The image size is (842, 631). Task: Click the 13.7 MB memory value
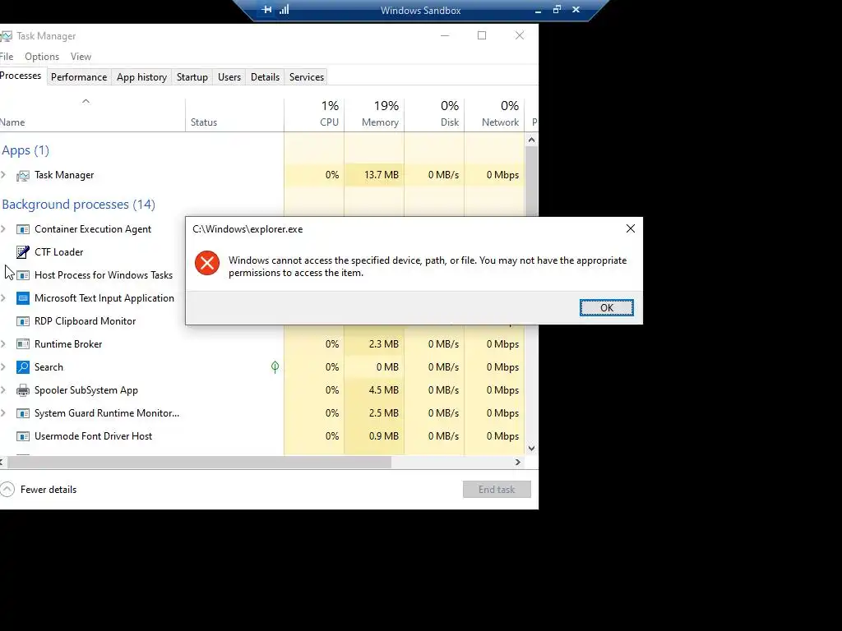click(382, 175)
